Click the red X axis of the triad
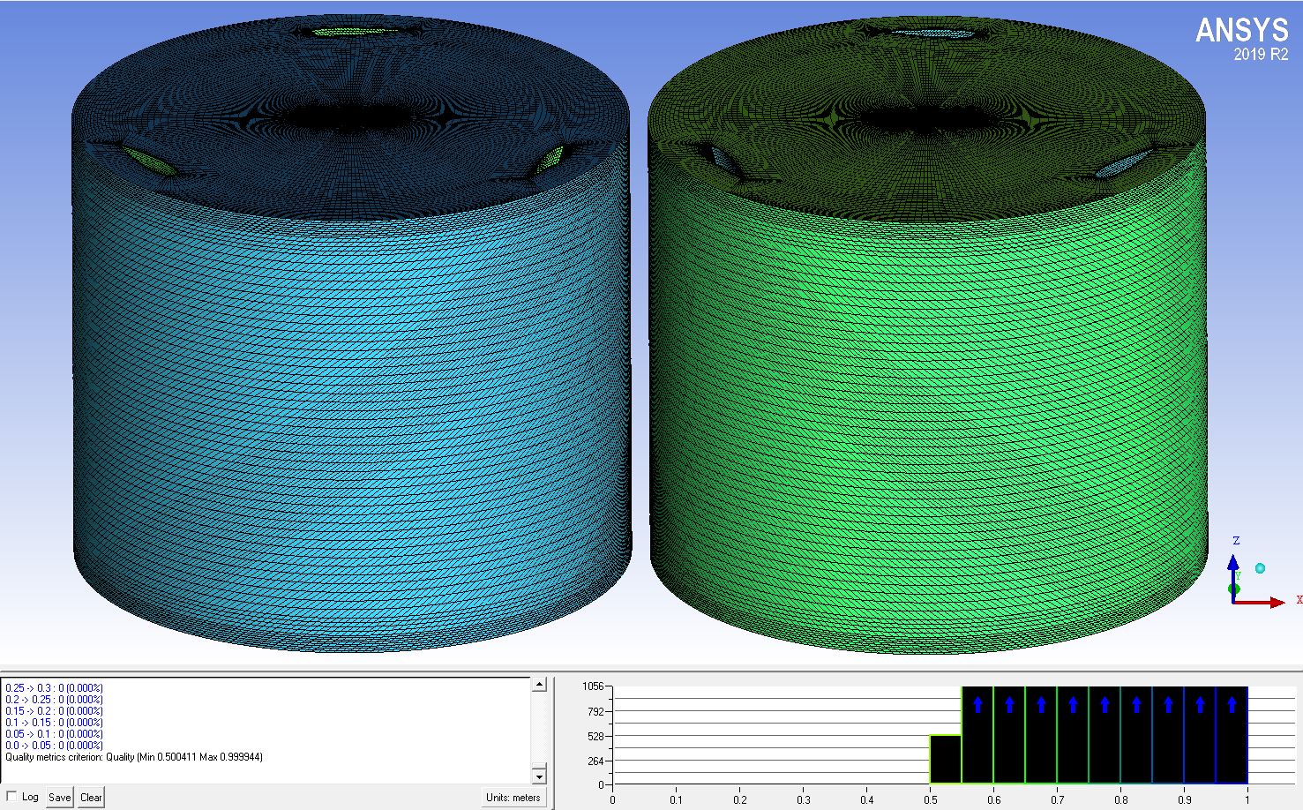1303x810 pixels. [x=1260, y=603]
